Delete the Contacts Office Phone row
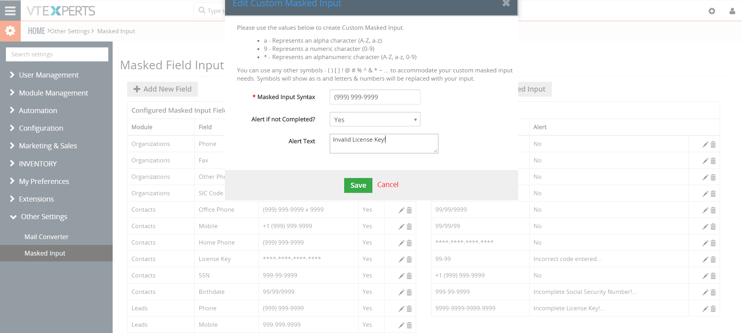 click(409, 210)
